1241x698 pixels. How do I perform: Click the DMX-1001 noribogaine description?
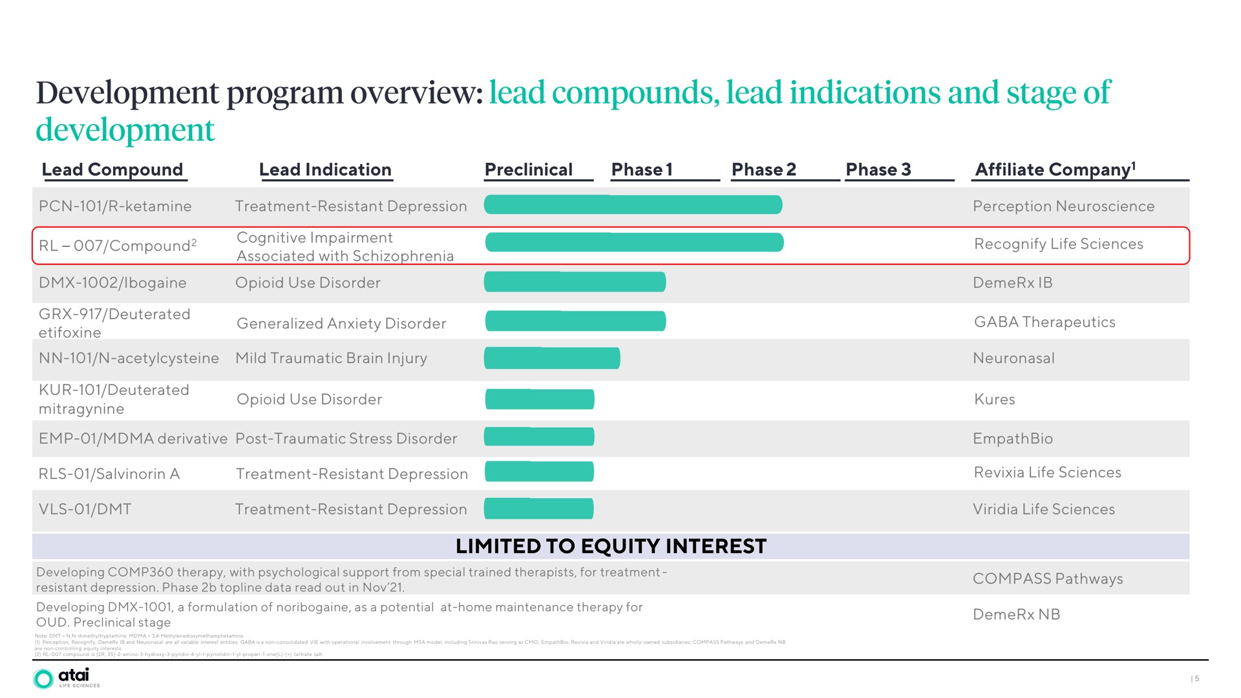coord(339,615)
